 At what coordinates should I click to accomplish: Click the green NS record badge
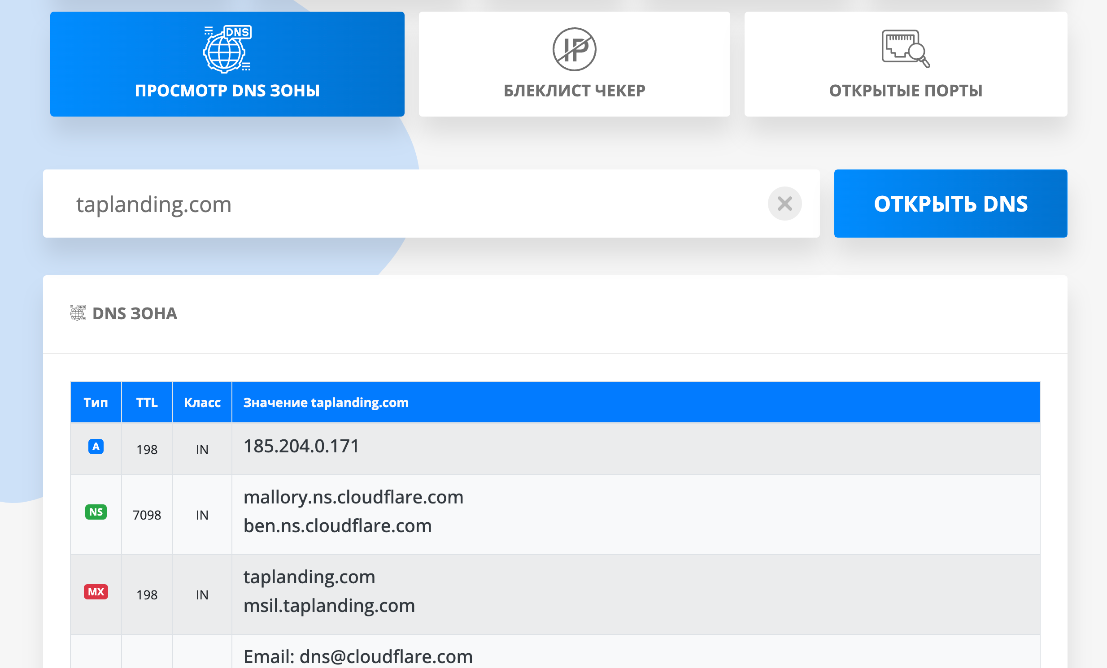(x=96, y=512)
